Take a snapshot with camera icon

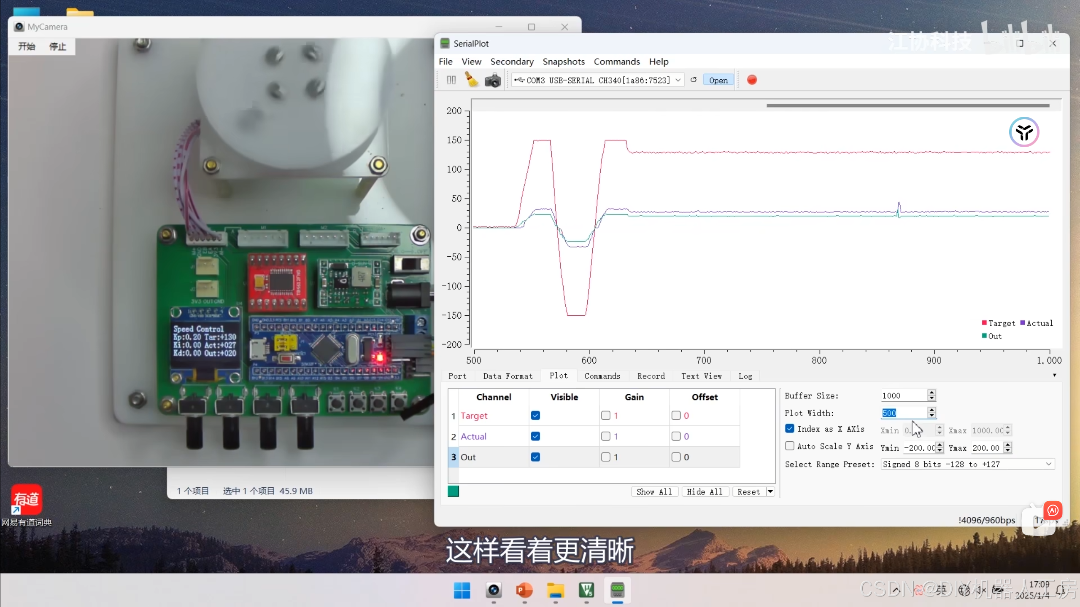tap(492, 80)
